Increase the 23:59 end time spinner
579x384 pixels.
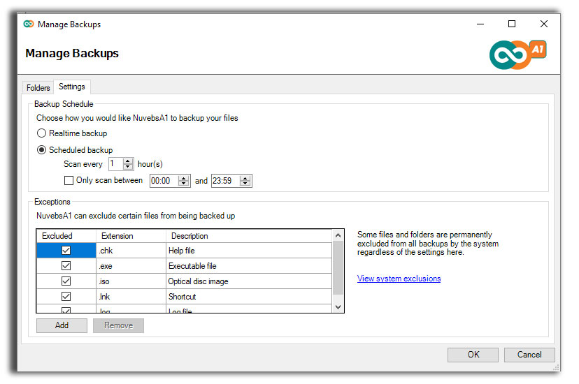click(x=245, y=178)
